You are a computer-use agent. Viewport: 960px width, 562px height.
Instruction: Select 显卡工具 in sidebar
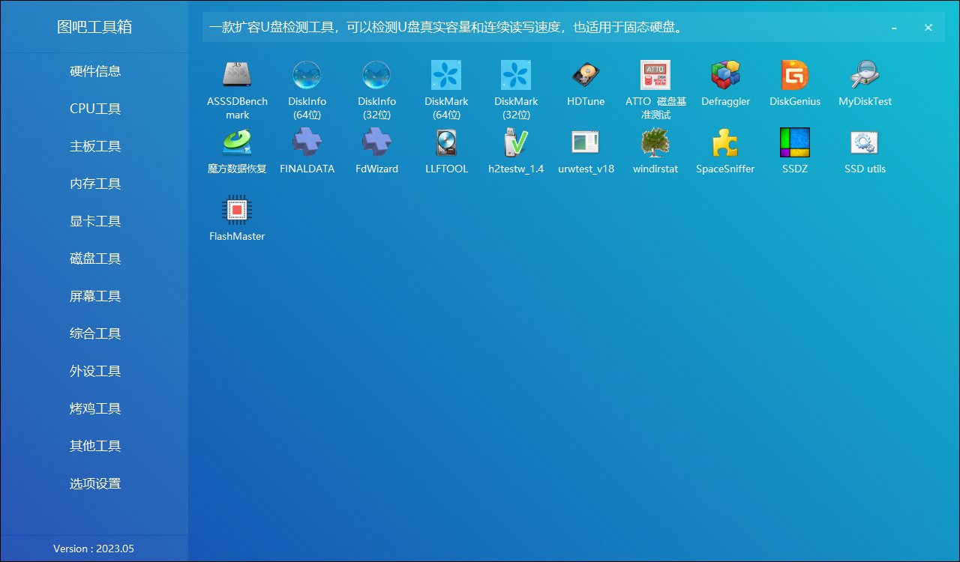pyautogui.click(x=94, y=221)
